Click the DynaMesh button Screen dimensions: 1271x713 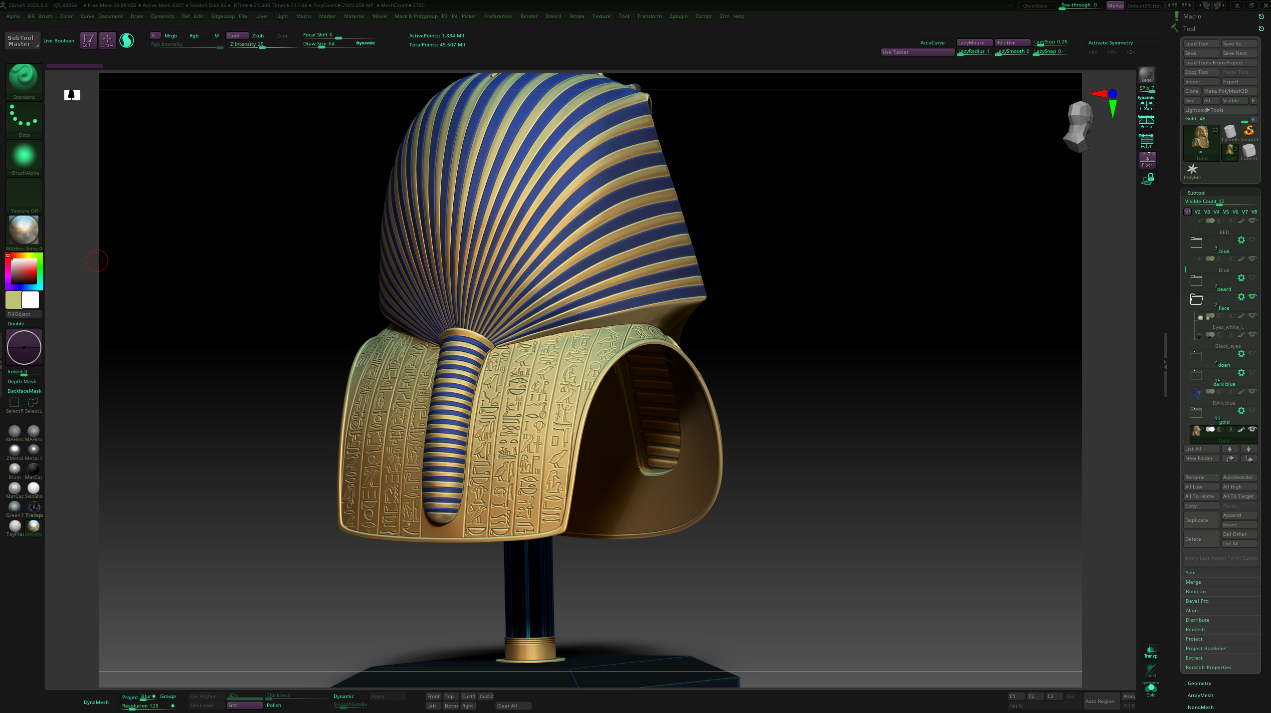pos(96,703)
